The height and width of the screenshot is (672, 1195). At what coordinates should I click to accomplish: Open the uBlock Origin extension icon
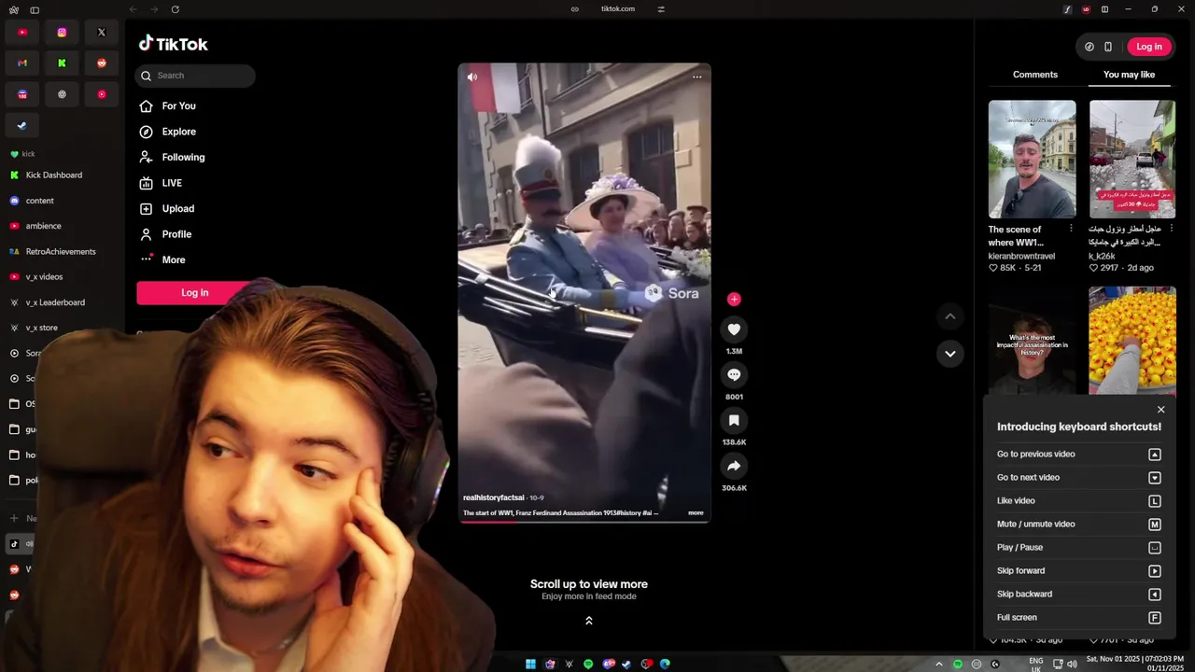pos(1086,9)
